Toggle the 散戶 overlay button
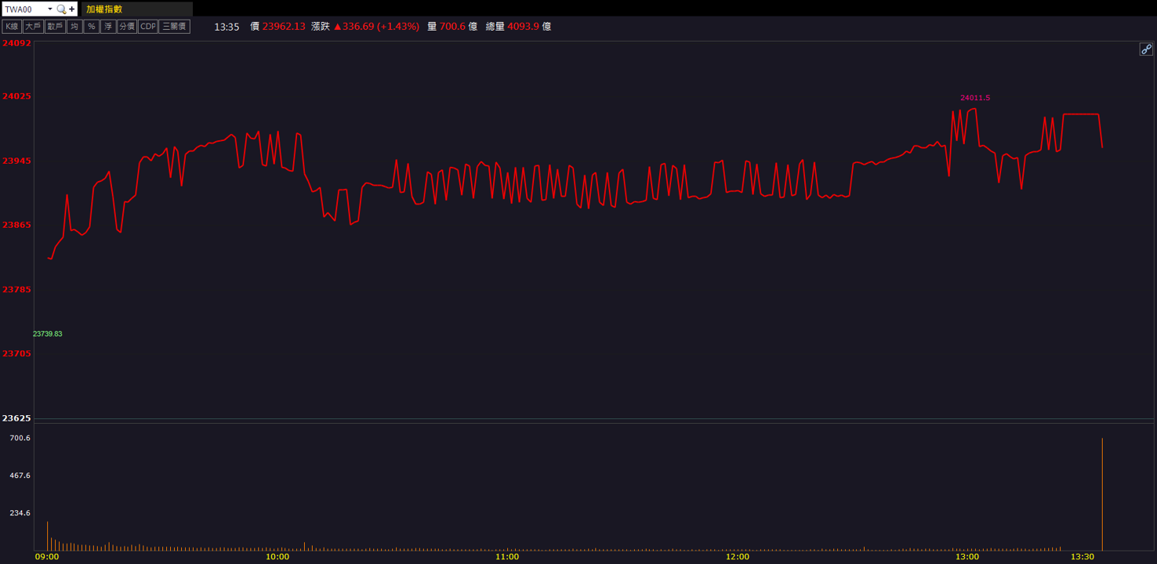Image resolution: width=1157 pixels, height=564 pixels. click(x=55, y=27)
